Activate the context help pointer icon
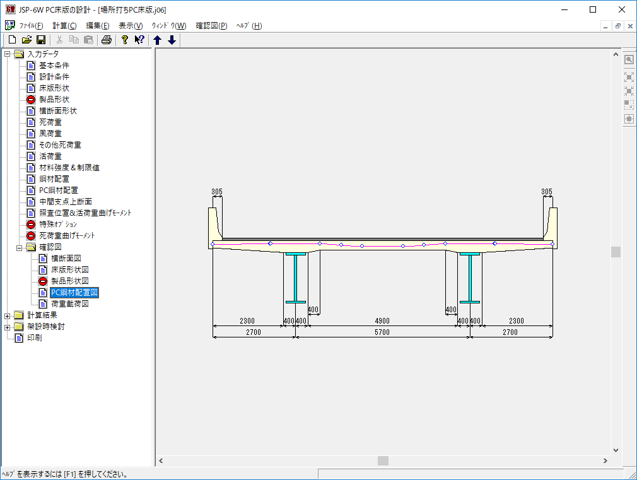637x480 pixels. point(139,40)
